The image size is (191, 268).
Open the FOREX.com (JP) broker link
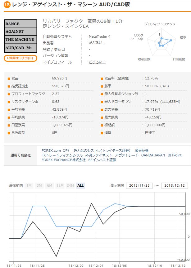pos(55,151)
